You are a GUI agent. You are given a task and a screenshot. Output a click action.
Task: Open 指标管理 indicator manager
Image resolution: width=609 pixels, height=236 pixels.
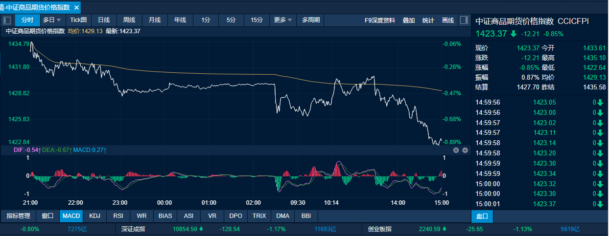tap(18, 216)
